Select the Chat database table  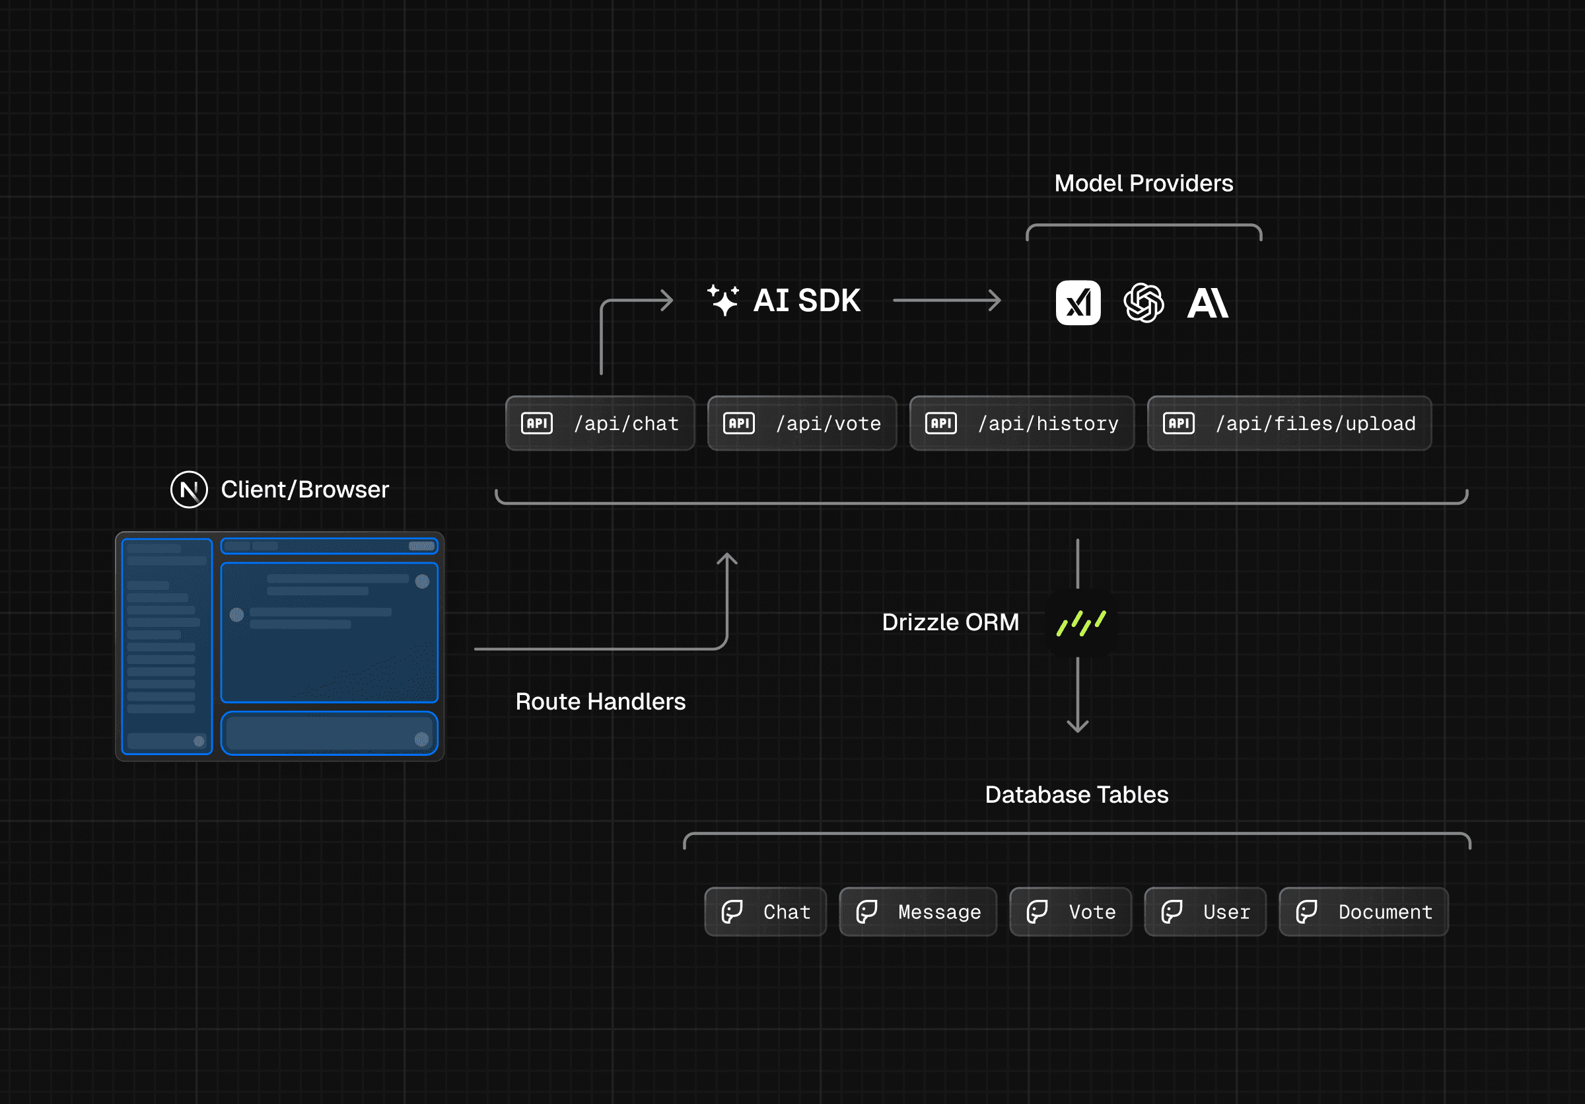[765, 911]
